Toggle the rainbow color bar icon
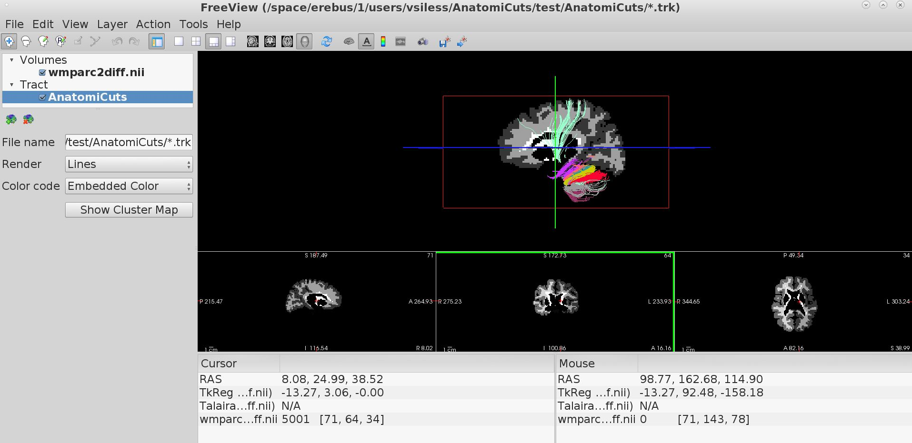The width and height of the screenshot is (912, 443). [x=383, y=42]
